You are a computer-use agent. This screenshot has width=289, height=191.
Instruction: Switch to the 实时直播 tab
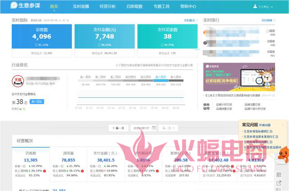tap(81, 6)
